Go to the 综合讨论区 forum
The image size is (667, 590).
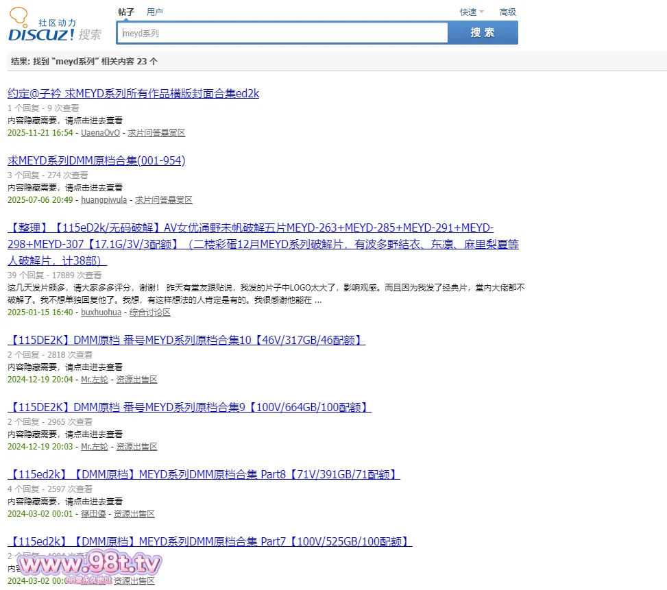coord(149,312)
